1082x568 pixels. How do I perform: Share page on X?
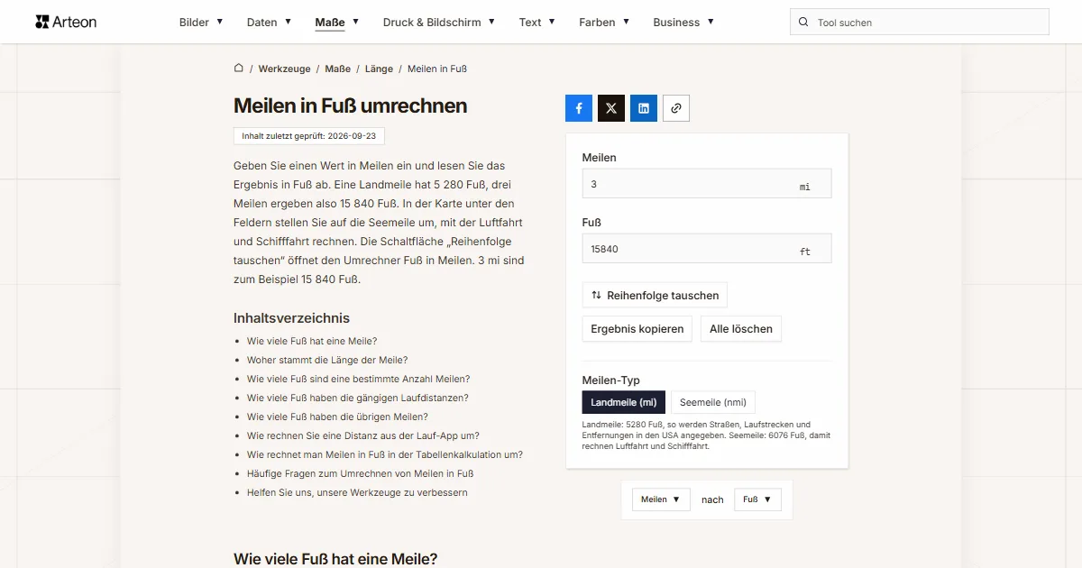tap(611, 108)
